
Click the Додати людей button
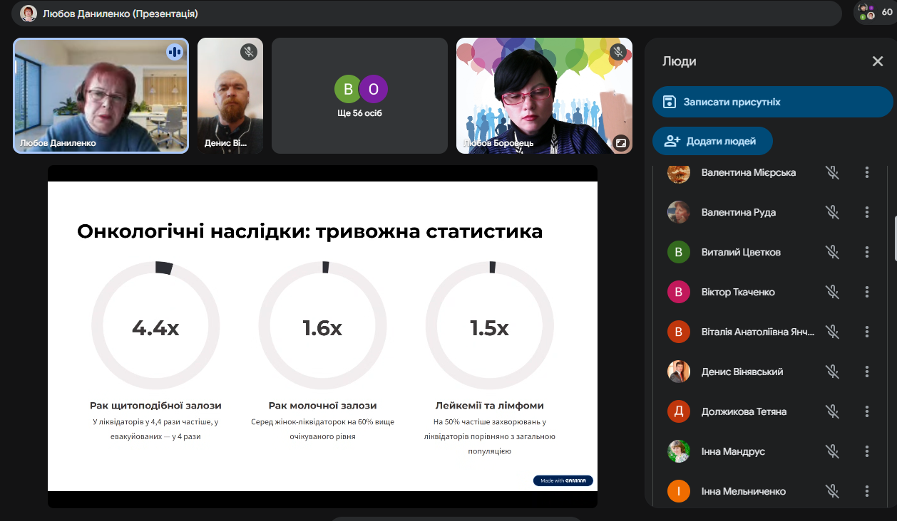click(712, 141)
